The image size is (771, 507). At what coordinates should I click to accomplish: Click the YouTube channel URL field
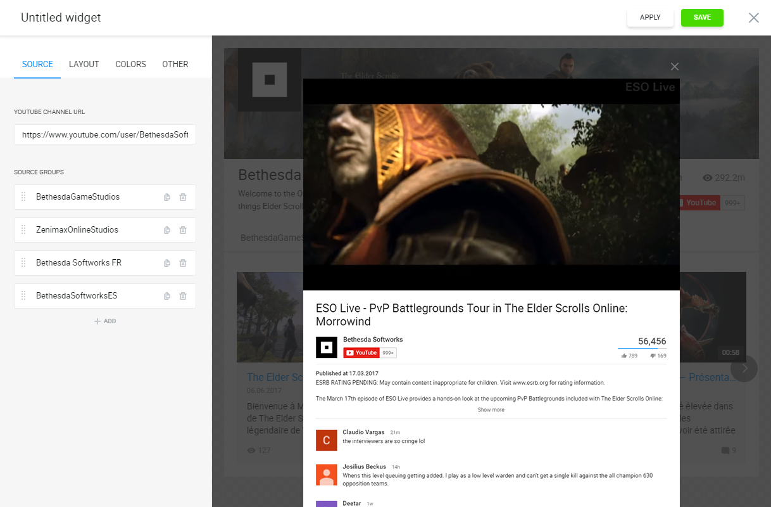pyautogui.click(x=105, y=134)
